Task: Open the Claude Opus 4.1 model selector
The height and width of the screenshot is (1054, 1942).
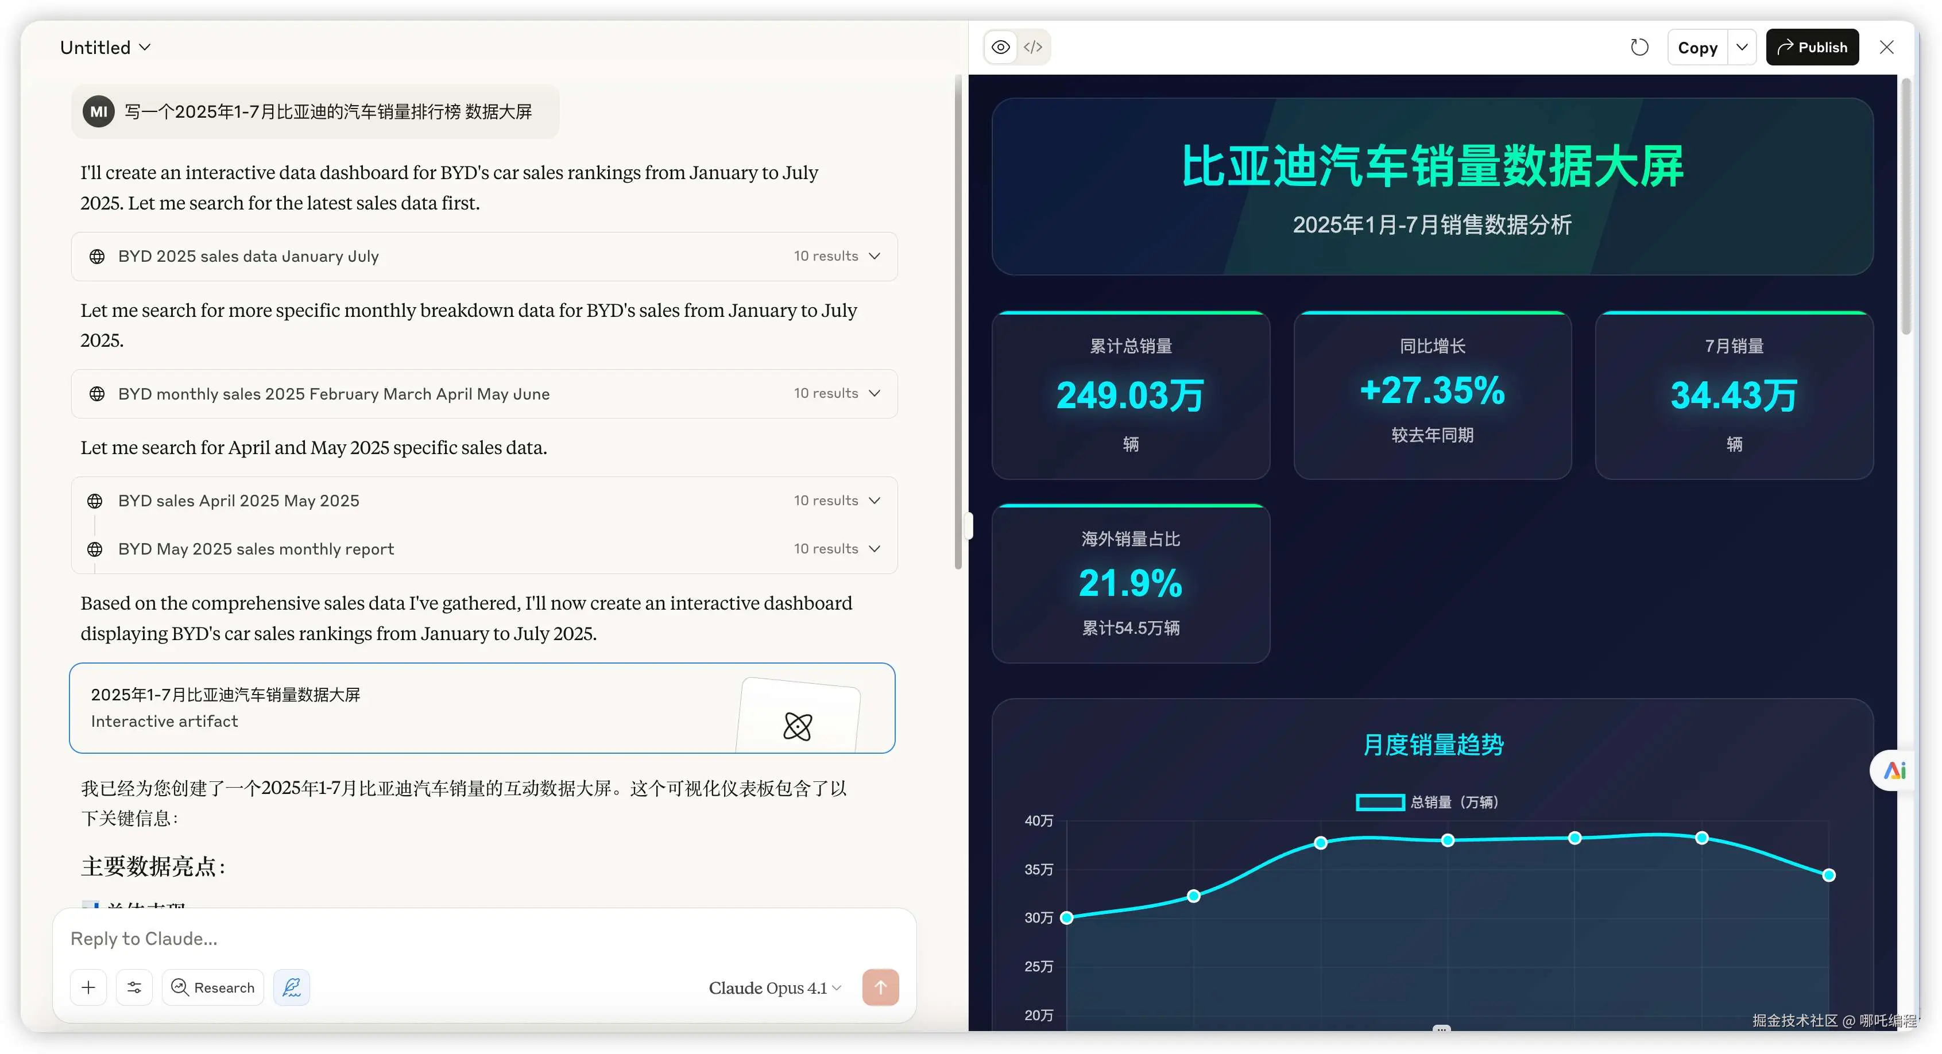Action: click(774, 987)
